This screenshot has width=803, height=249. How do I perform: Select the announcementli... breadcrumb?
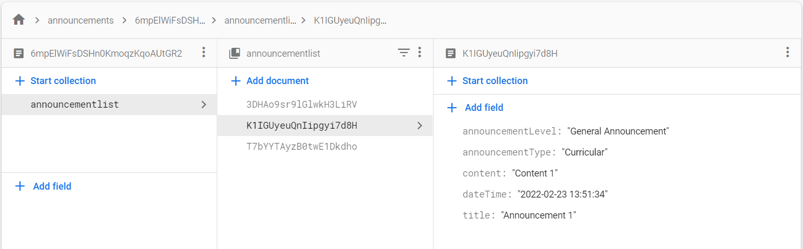click(x=260, y=20)
